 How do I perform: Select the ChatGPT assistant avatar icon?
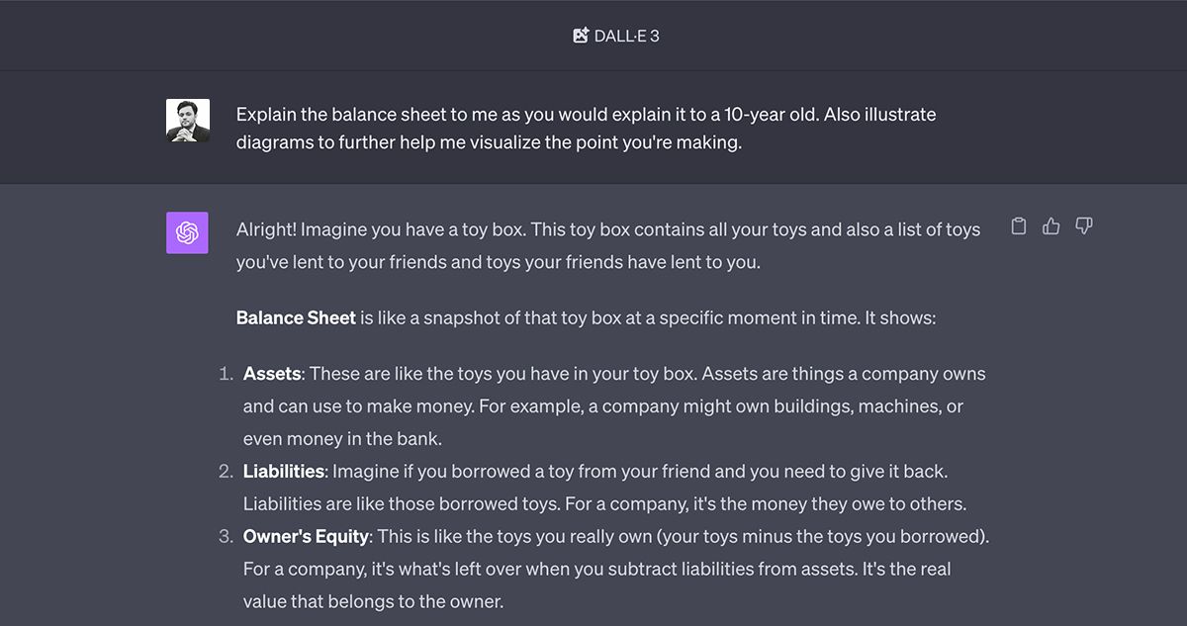(x=187, y=232)
